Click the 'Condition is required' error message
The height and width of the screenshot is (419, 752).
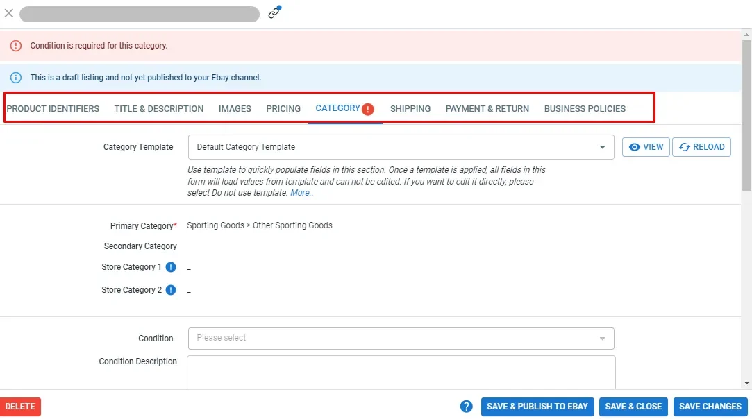(99, 46)
